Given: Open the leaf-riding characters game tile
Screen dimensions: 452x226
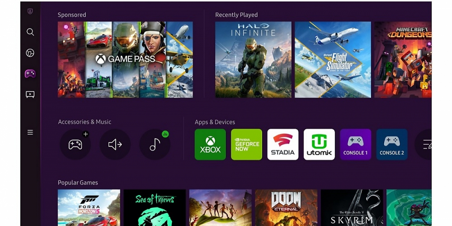Looking at the screenshot, I should pyautogui.click(x=220, y=207).
